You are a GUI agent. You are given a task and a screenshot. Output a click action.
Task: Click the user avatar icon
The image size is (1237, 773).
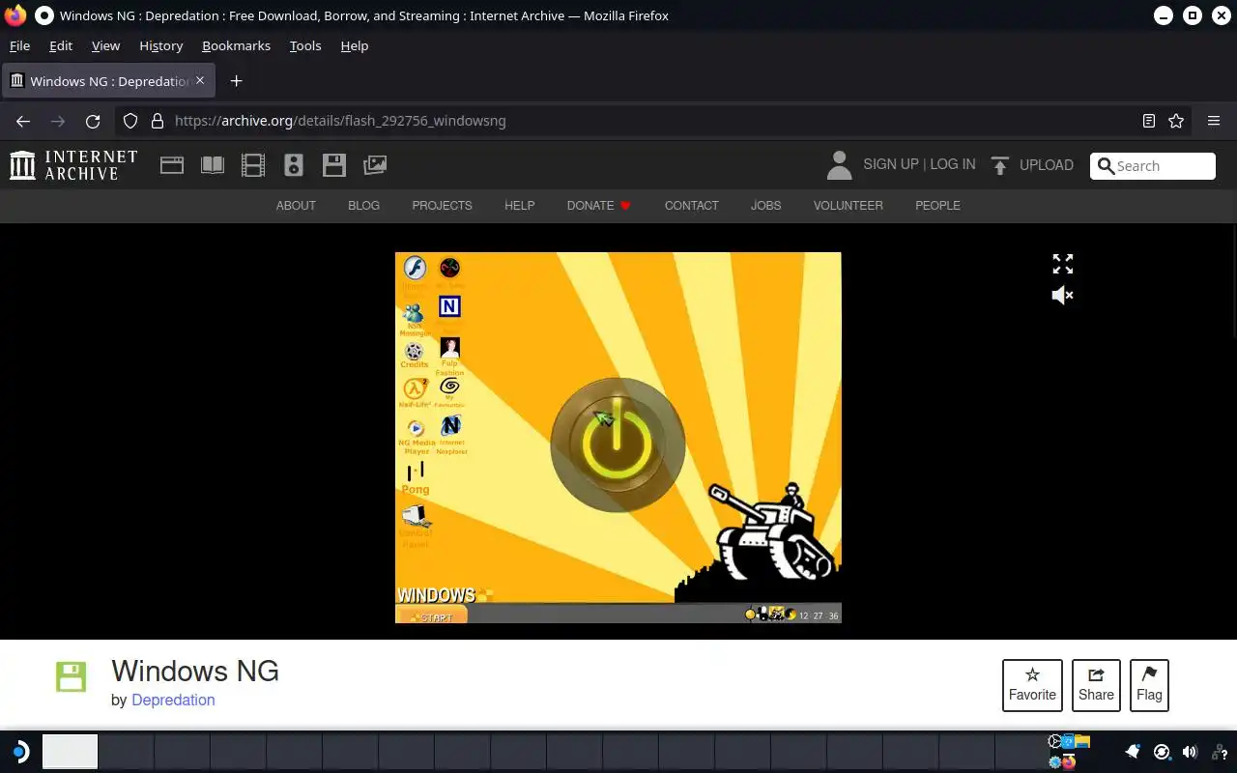(x=839, y=165)
